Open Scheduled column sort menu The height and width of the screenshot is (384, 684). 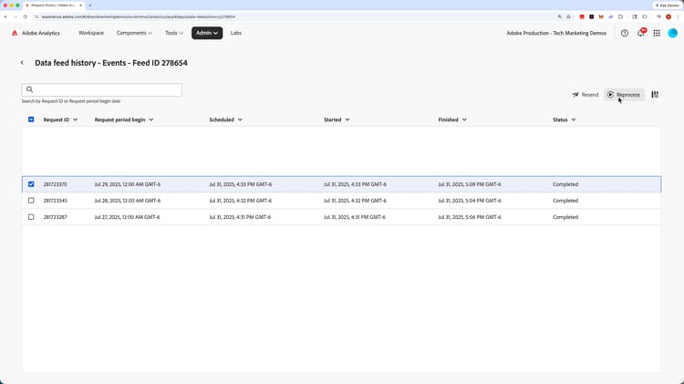point(240,119)
